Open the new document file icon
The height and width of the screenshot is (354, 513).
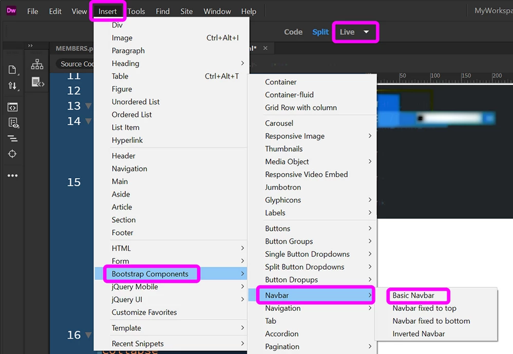tap(12, 70)
